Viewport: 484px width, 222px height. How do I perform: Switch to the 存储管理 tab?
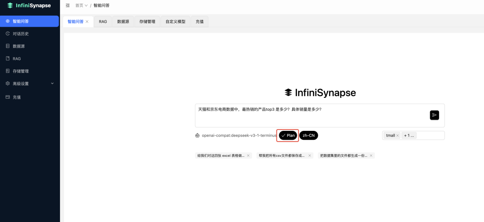point(147,21)
